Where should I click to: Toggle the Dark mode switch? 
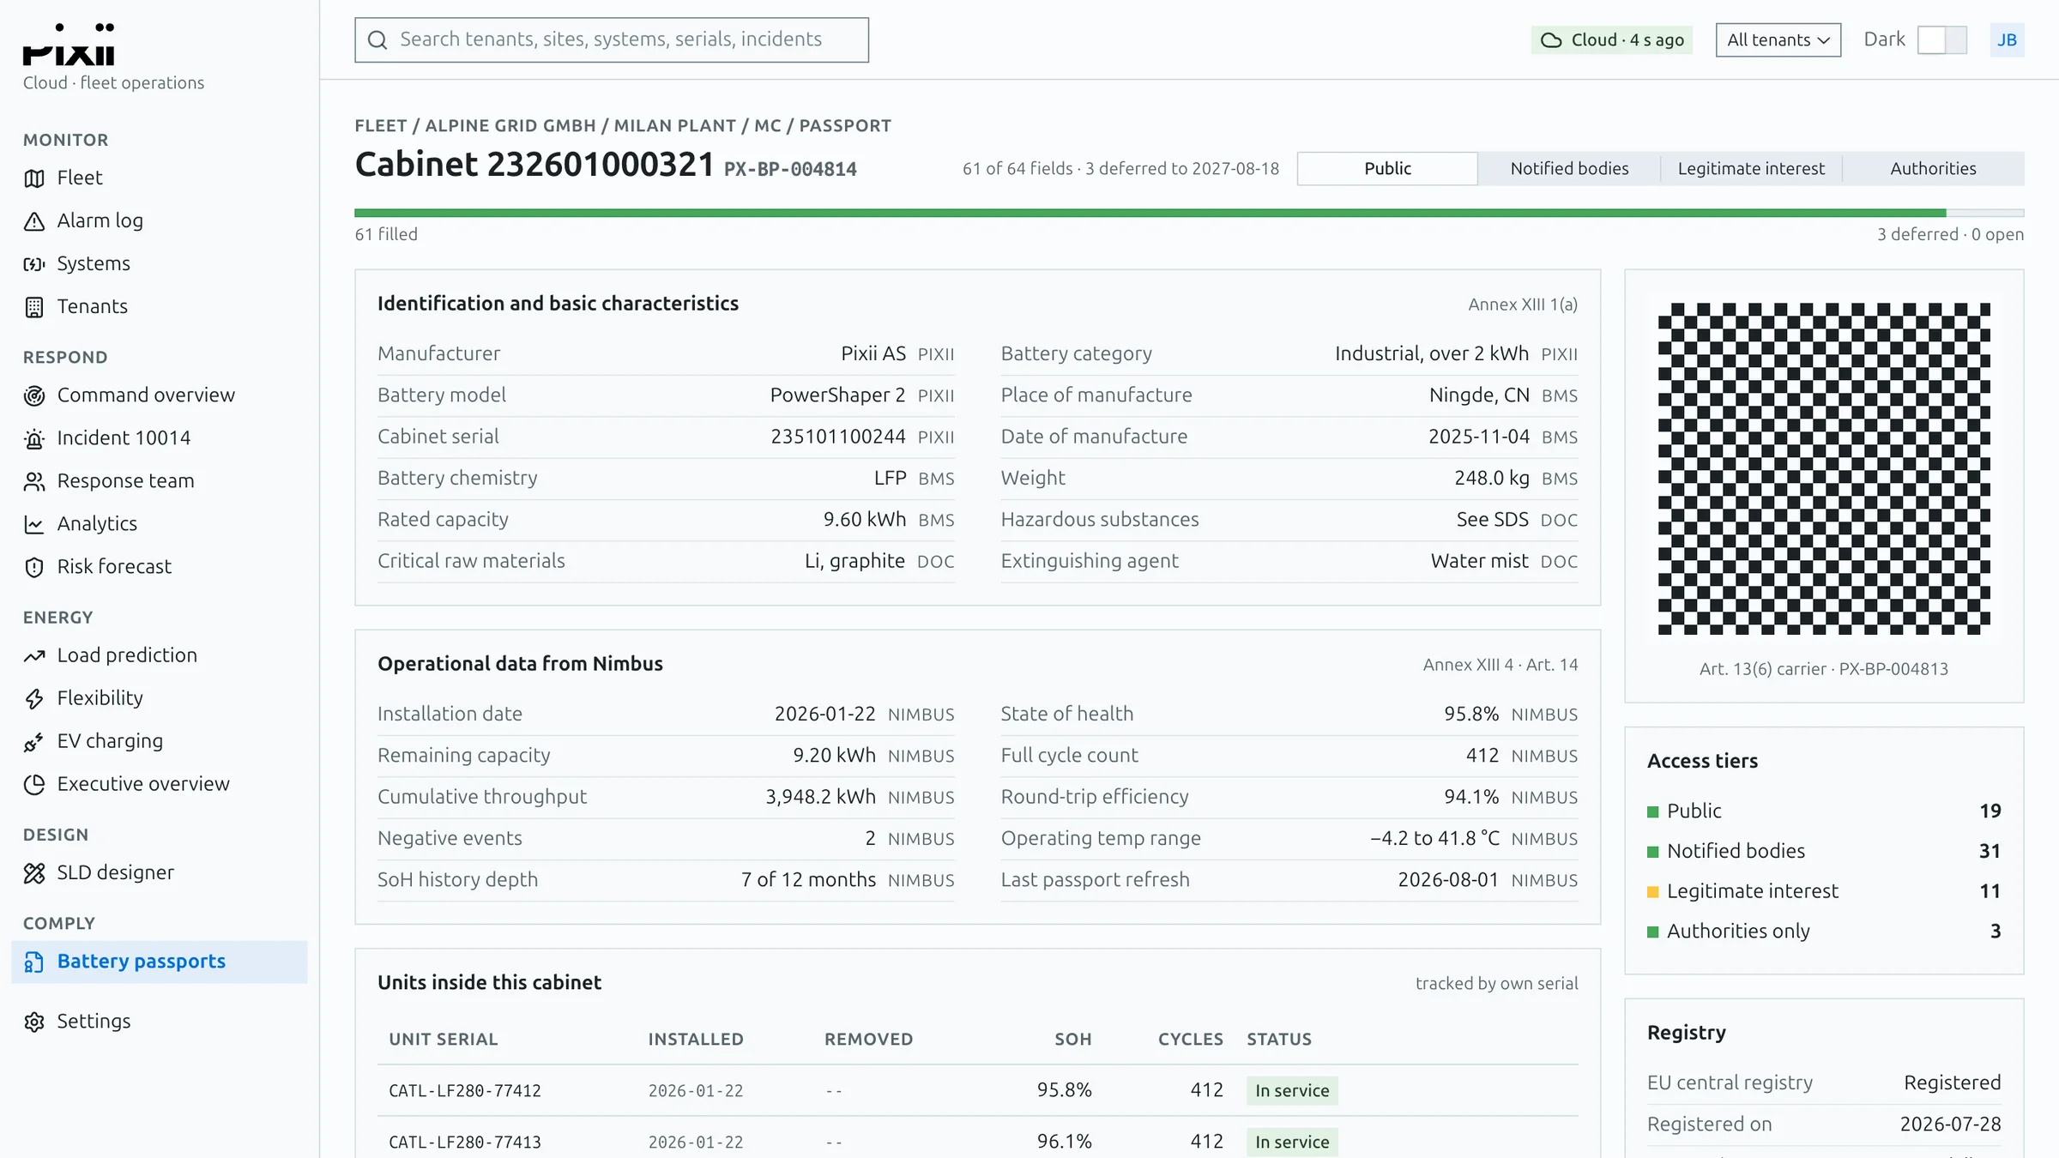coord(1941,39)
